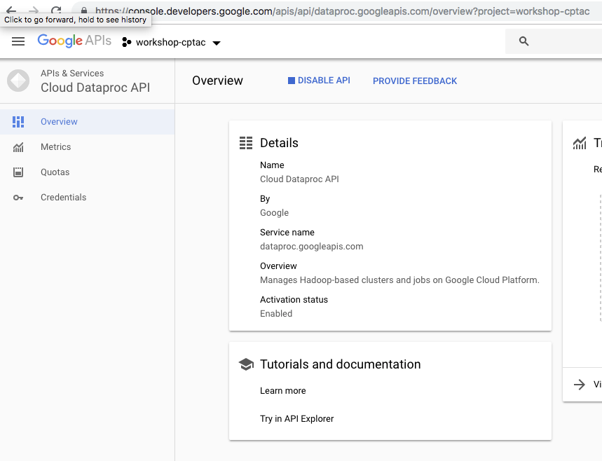Open the Quotas section from the sidebar
602x461 pixels.
click(56, 172)
